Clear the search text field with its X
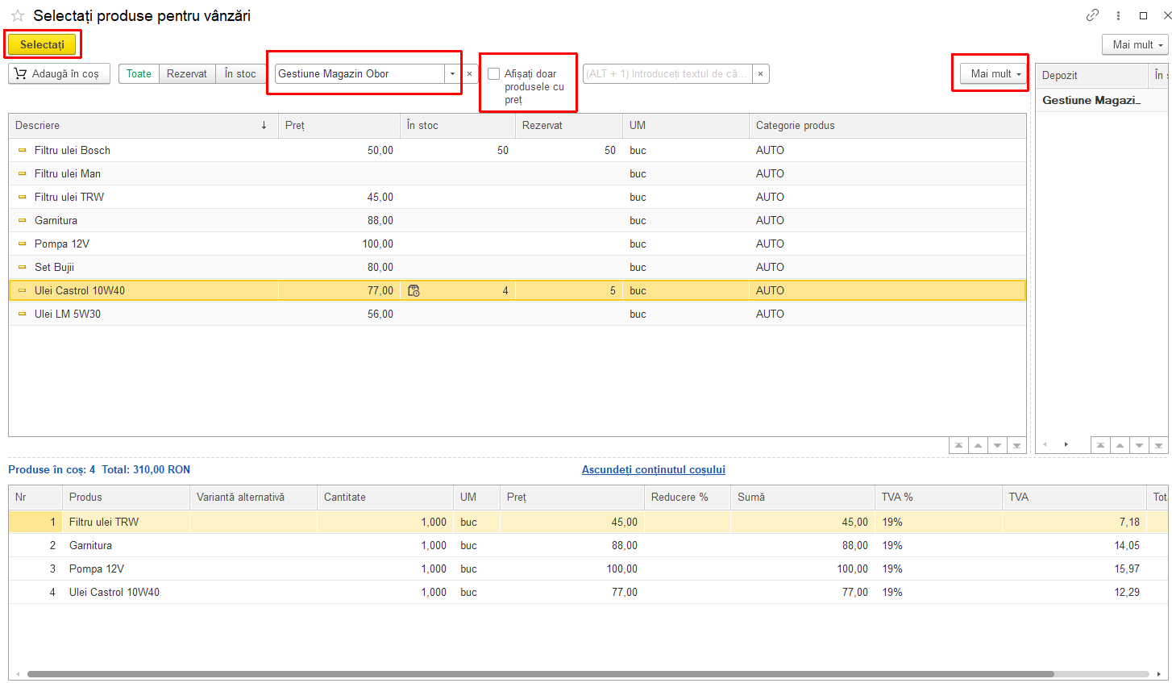 pyautogui.click(x=760, y=73)
